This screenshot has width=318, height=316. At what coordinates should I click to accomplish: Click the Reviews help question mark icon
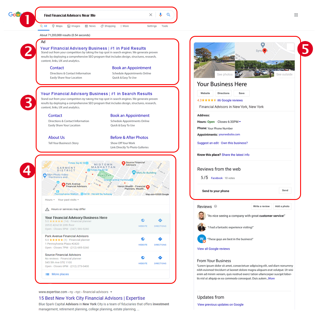pyautogui.click(x=215, y=206)
